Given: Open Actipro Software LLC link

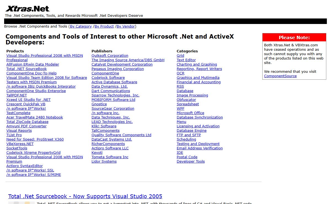Looking at the screenshot, I should tap(110, 148).
